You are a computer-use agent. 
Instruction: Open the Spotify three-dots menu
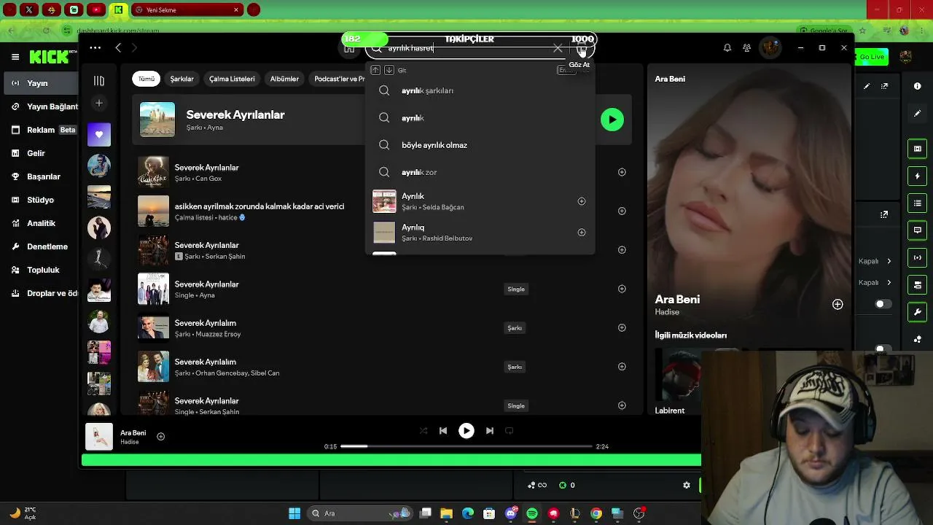click(95, 48)
